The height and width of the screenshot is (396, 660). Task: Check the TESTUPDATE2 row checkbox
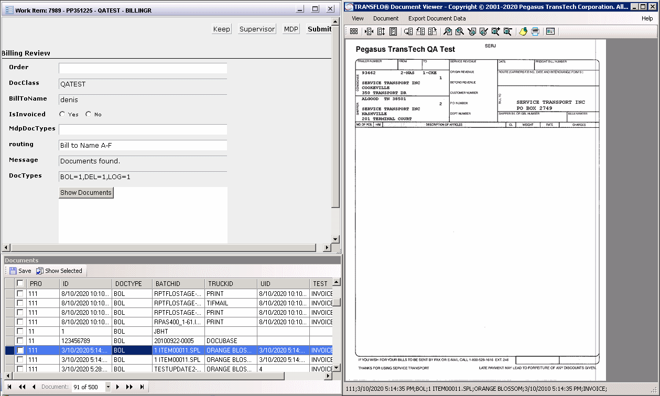click(20, 369)
